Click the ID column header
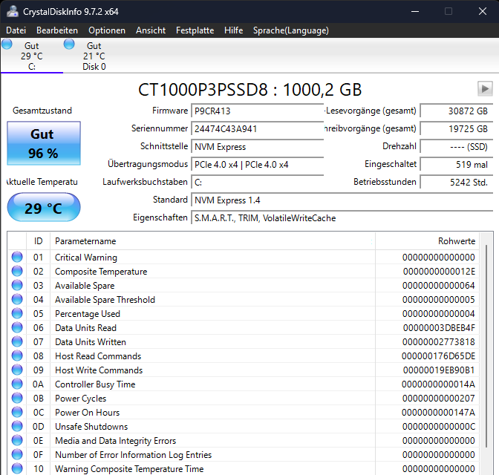Viewport: 499px width, 475px height. pyautogui.click(x=38, y=241)
